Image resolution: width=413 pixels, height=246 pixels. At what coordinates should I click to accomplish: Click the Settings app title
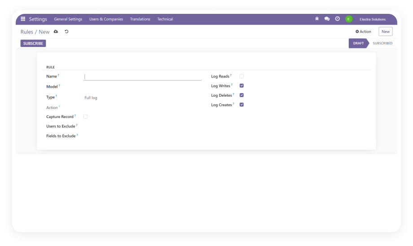[x=38, y=19]
